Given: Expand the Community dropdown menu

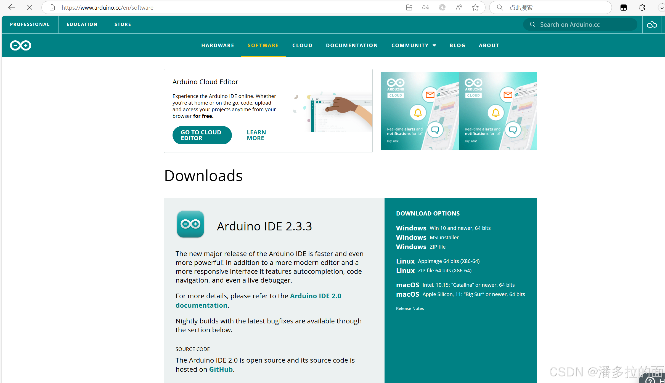Looking at the screenshot, I should pos(414,45).
